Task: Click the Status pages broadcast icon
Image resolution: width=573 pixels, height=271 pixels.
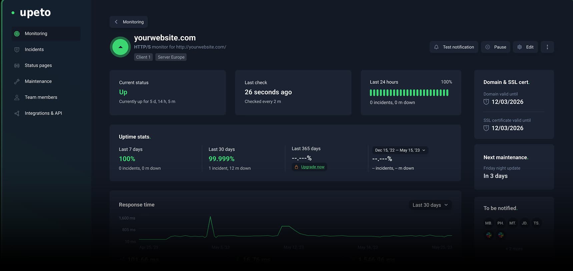Action: (17, 66)
